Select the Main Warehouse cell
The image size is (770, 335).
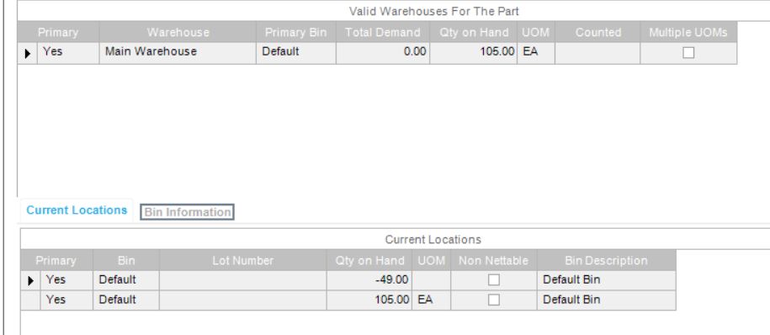pyautogui.click(x=178, y=51)
